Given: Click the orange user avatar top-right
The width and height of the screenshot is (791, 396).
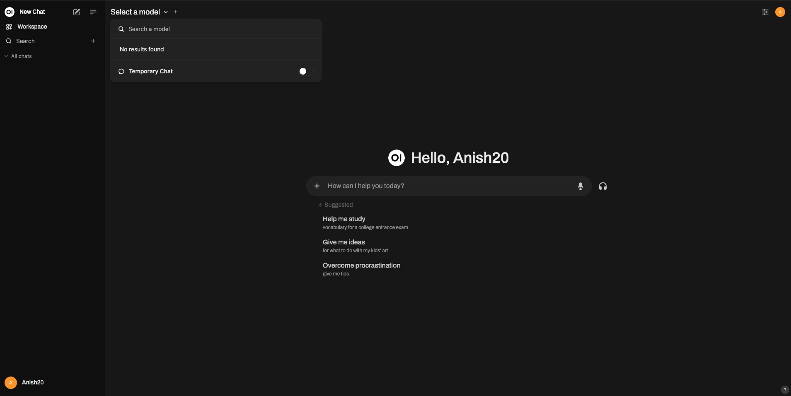Looking at the screenshot, I should (780, 12).
